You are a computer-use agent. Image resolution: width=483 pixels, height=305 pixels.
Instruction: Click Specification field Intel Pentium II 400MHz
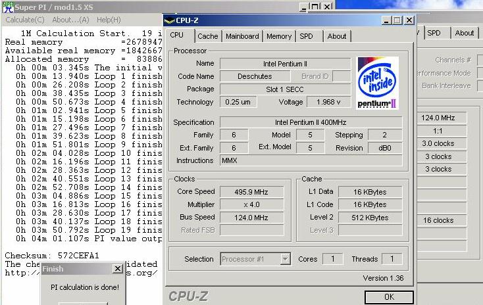click(x=311, y=122)
